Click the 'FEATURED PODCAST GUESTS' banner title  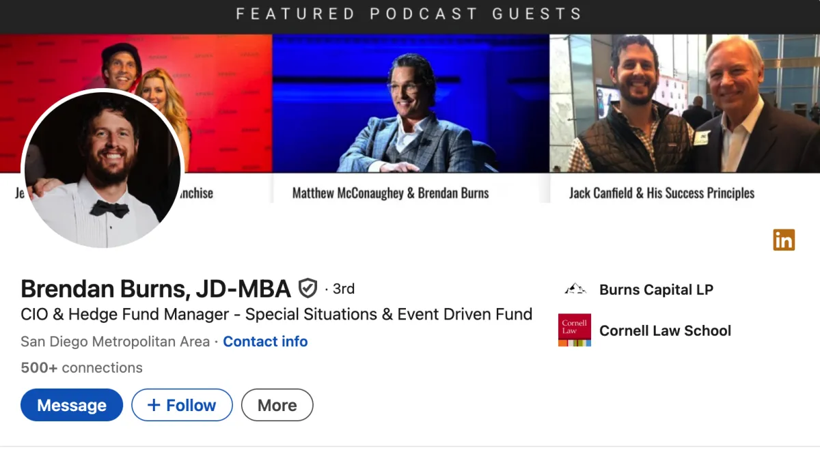point(409,14)
